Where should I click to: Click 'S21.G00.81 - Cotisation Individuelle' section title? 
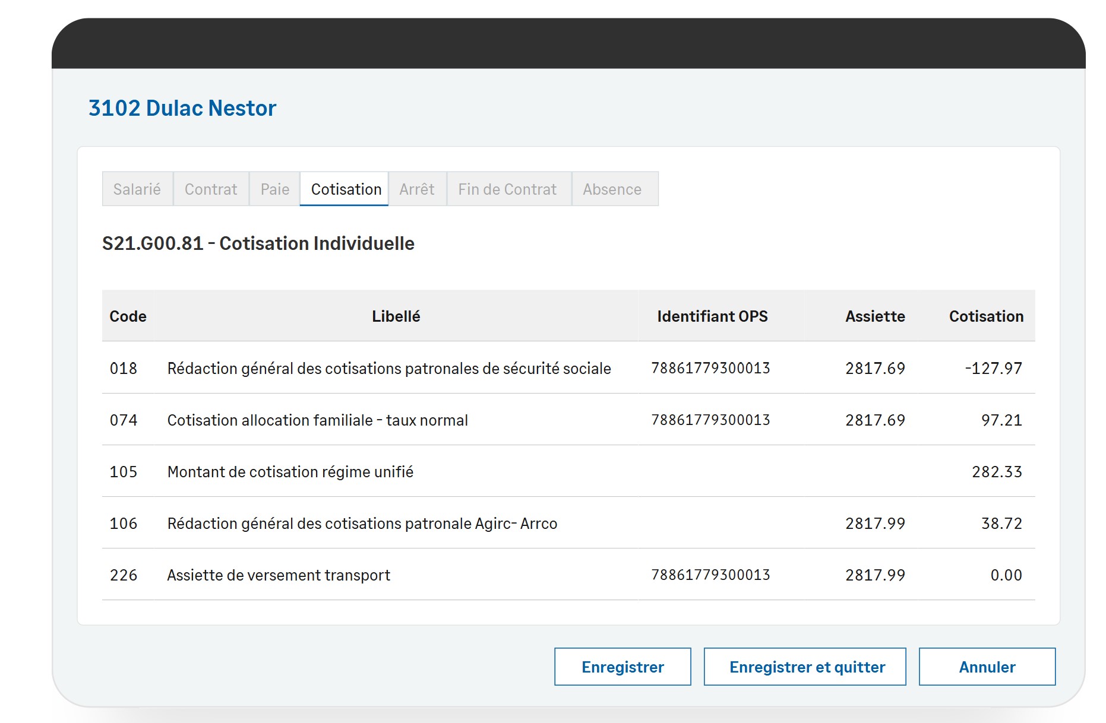coord(258,243)
